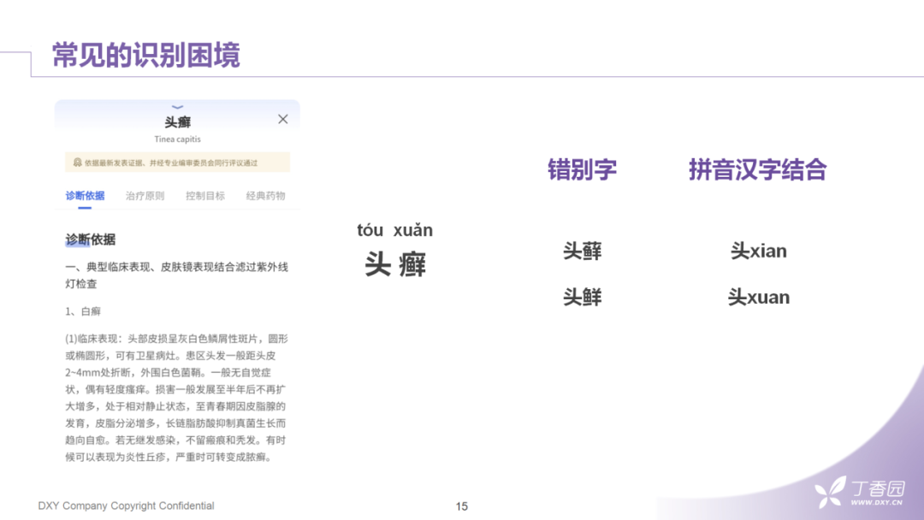Select the misspelled term 头藓
The width and height of the screenshot is (924, 520).
(582, 251)
